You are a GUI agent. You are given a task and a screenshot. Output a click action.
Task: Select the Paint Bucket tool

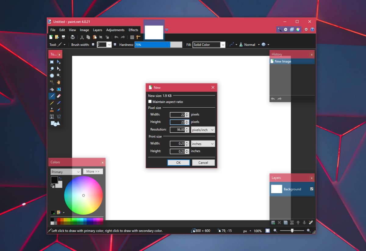tap(52, 89)
